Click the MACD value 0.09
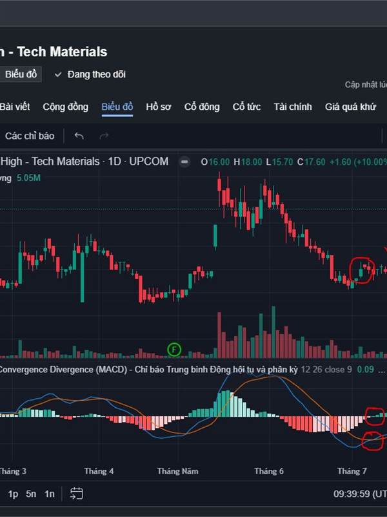Viewport: 387px width, 517px height. pyautogui.click(x=366, y=370)
